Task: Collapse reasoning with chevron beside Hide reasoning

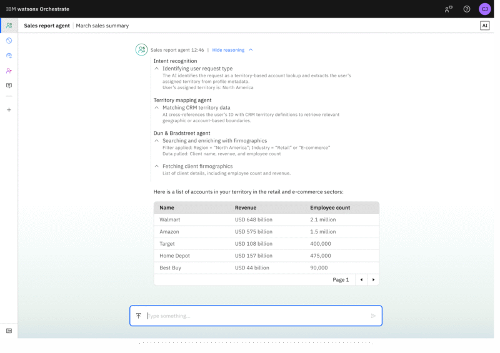Action: tap(251, 50)
